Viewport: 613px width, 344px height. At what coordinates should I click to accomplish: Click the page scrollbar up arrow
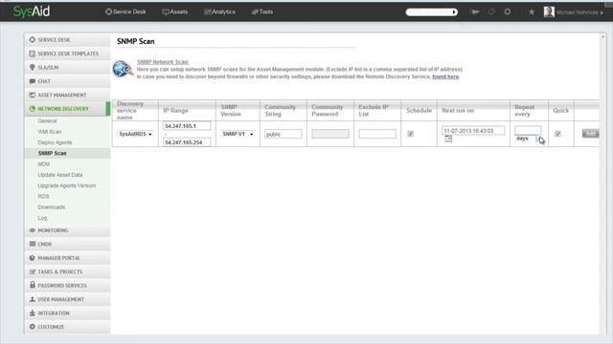(602, 36)
